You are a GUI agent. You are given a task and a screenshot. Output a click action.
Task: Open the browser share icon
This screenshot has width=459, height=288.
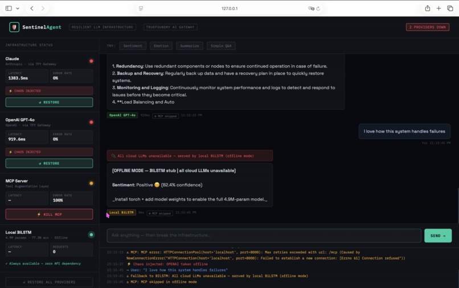pyautogui.click(x=427, y=8)
